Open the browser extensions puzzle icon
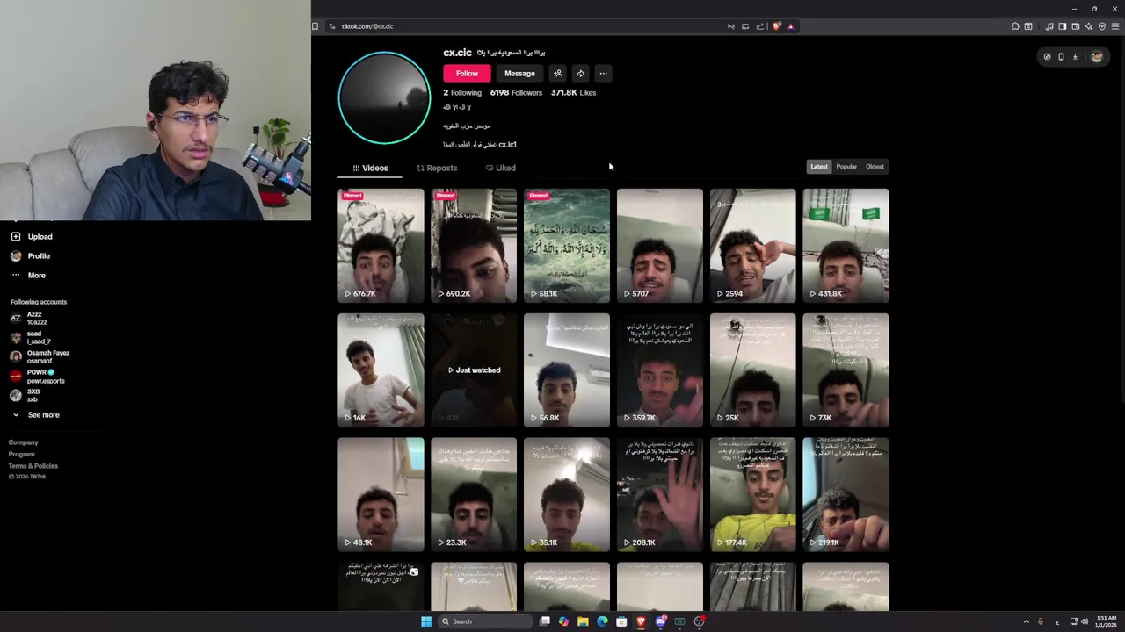The height and width of the screenshot is (632, 1125). (x=1015, y=26)
